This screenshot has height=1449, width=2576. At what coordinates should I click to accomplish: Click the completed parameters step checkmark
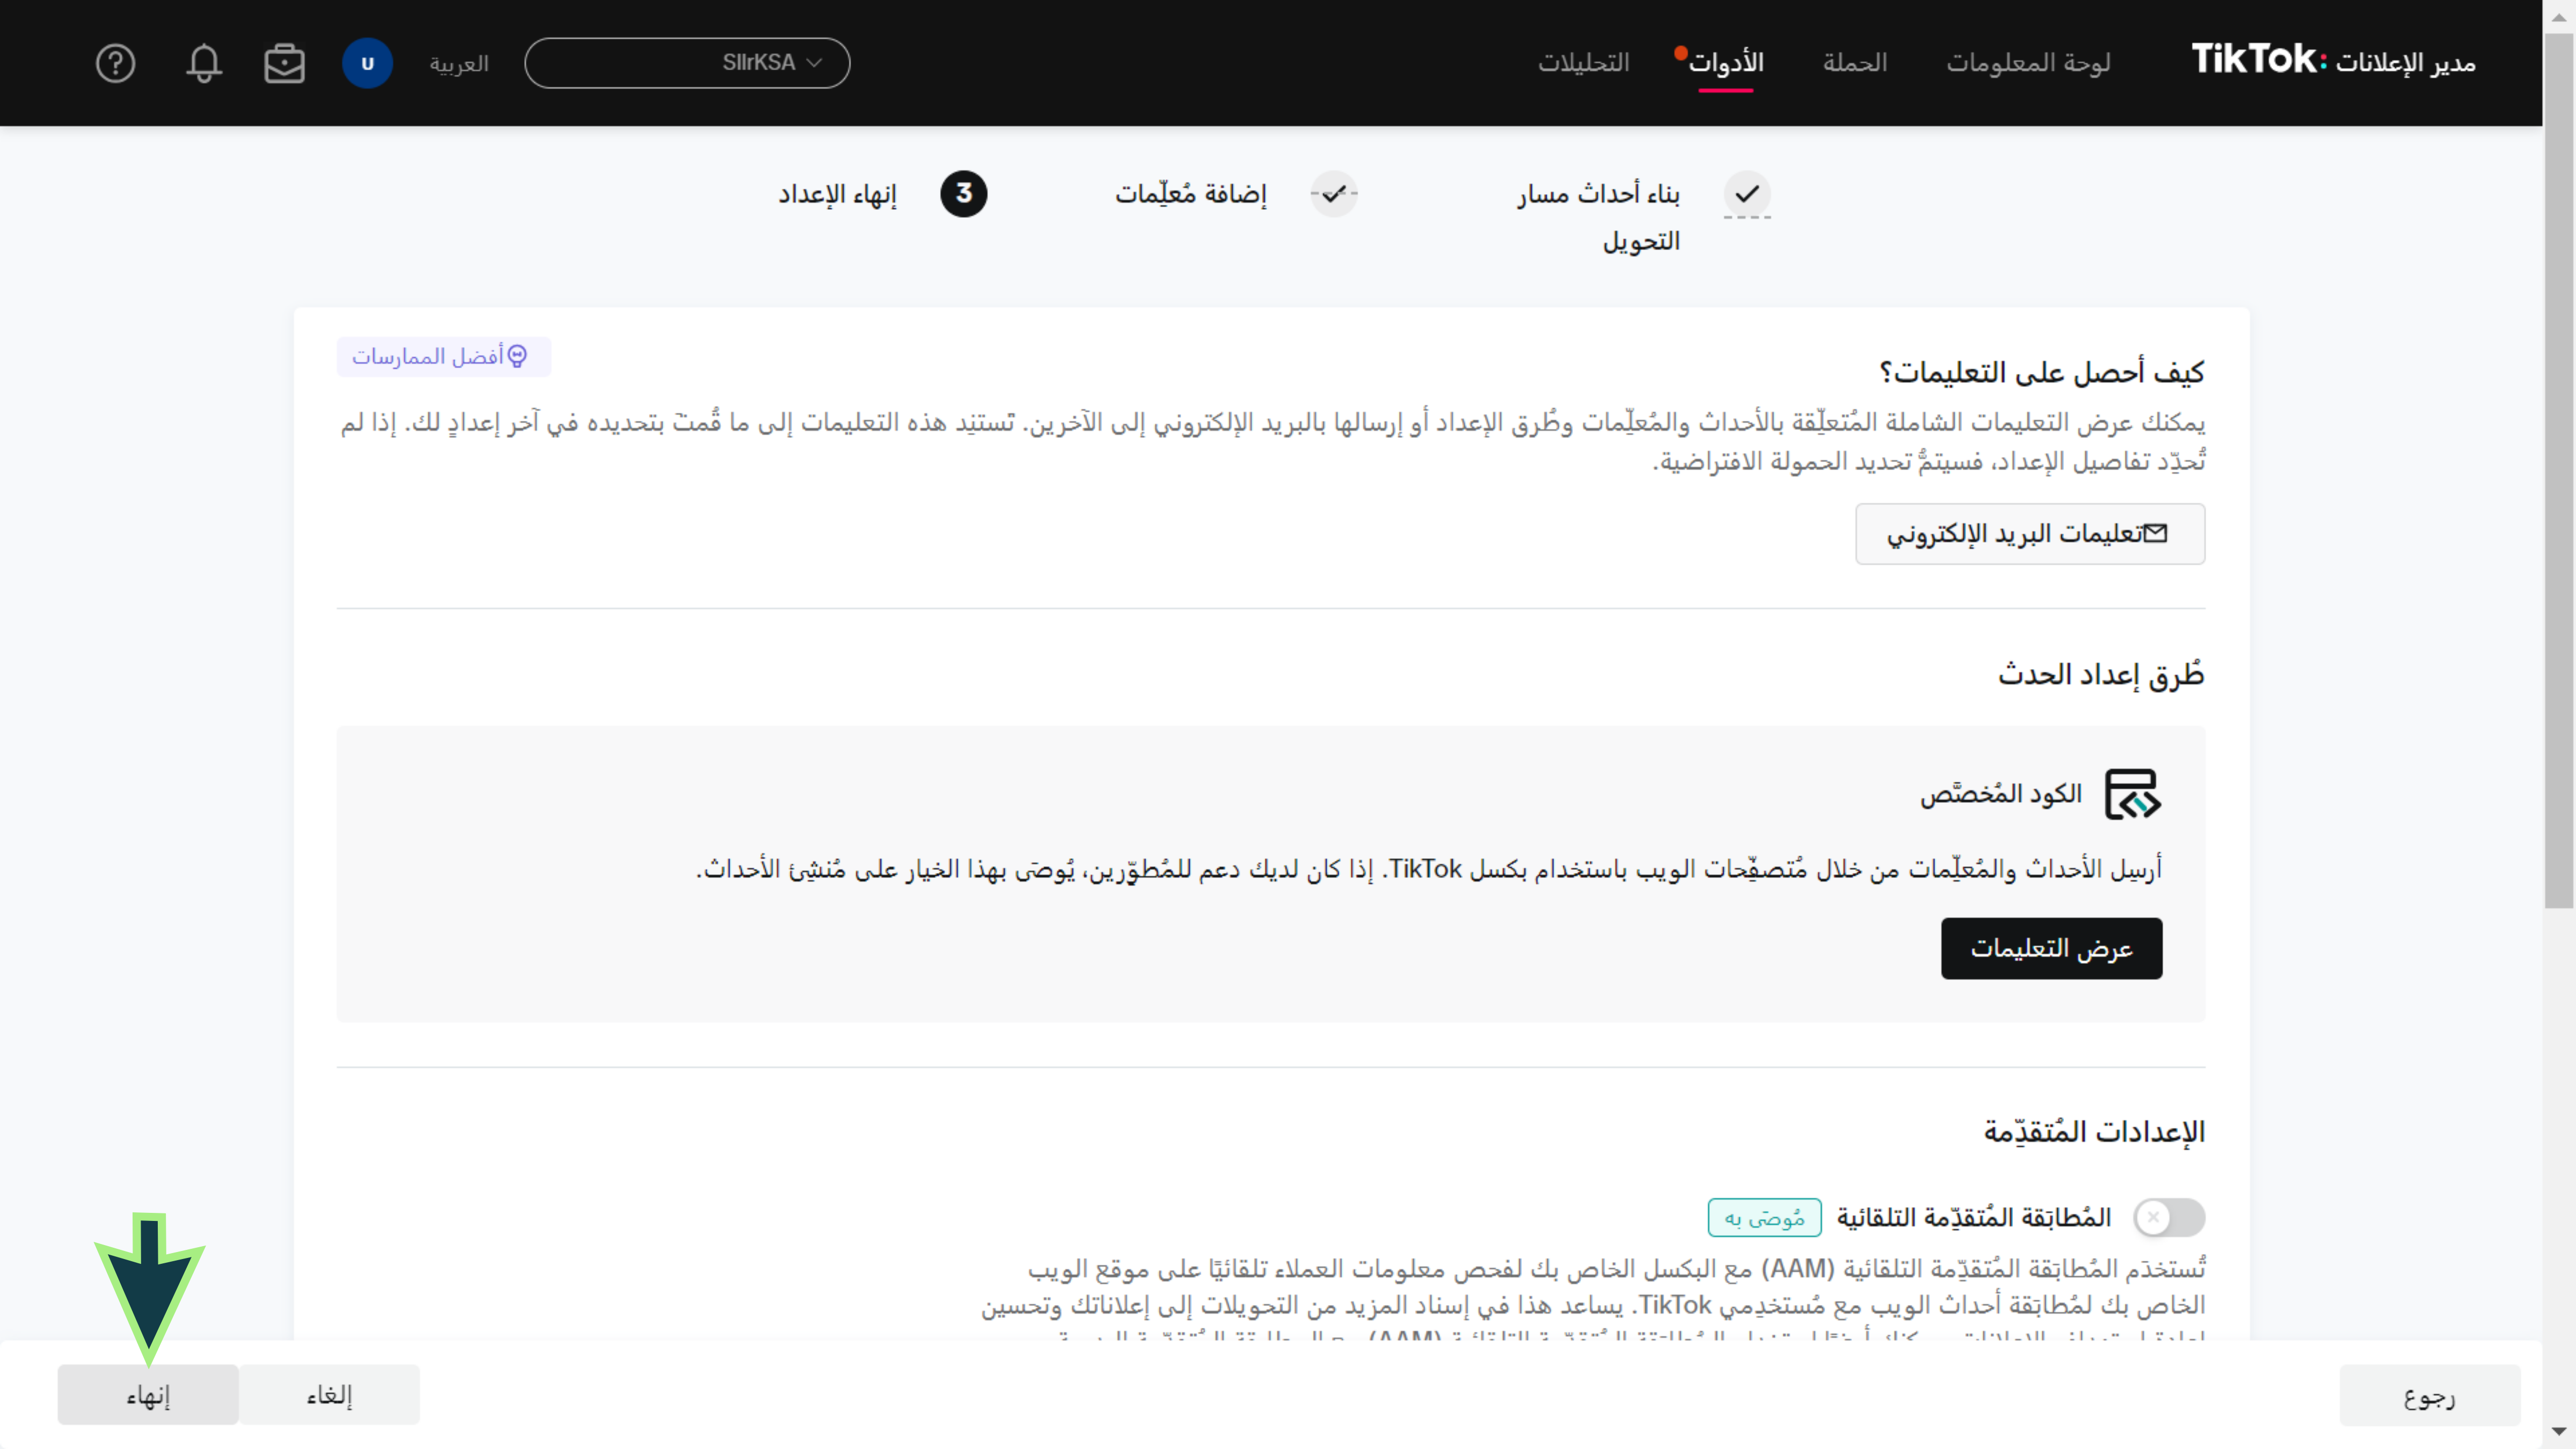click(1334, 194)
